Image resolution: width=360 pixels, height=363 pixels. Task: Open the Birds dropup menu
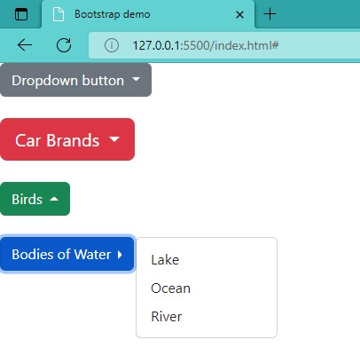coord(35,199)
